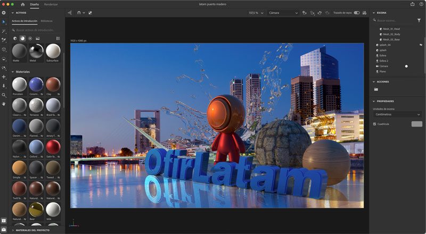Select the Dolly camera tool
The width and height of the screenshot is (426, 234).
pos(4,86)
